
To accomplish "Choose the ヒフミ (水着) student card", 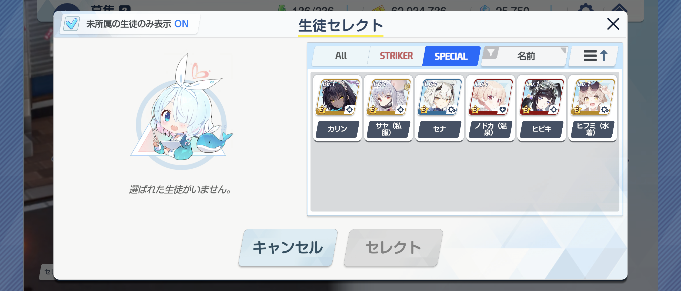I will pos(593,108).
